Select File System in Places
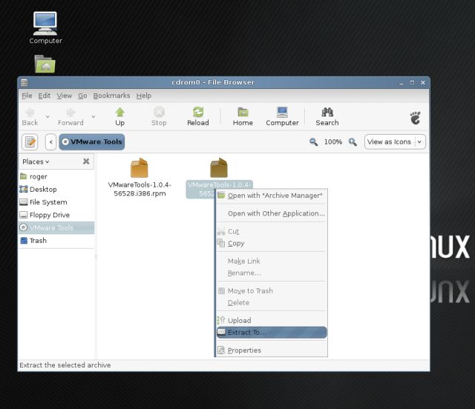 [x=56, y=202]
